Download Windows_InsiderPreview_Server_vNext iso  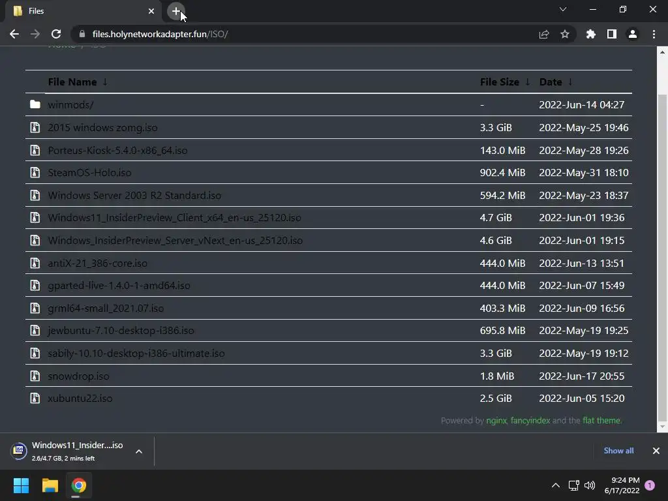[x=175, y=240]
